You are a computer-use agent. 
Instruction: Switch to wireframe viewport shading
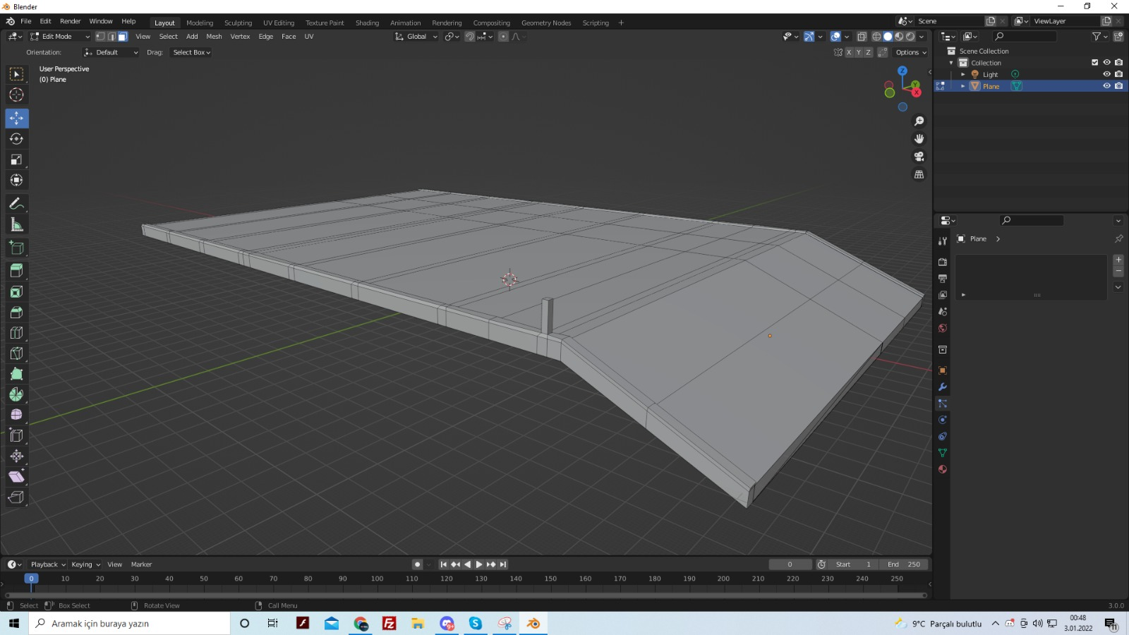[x=876, y=37]
